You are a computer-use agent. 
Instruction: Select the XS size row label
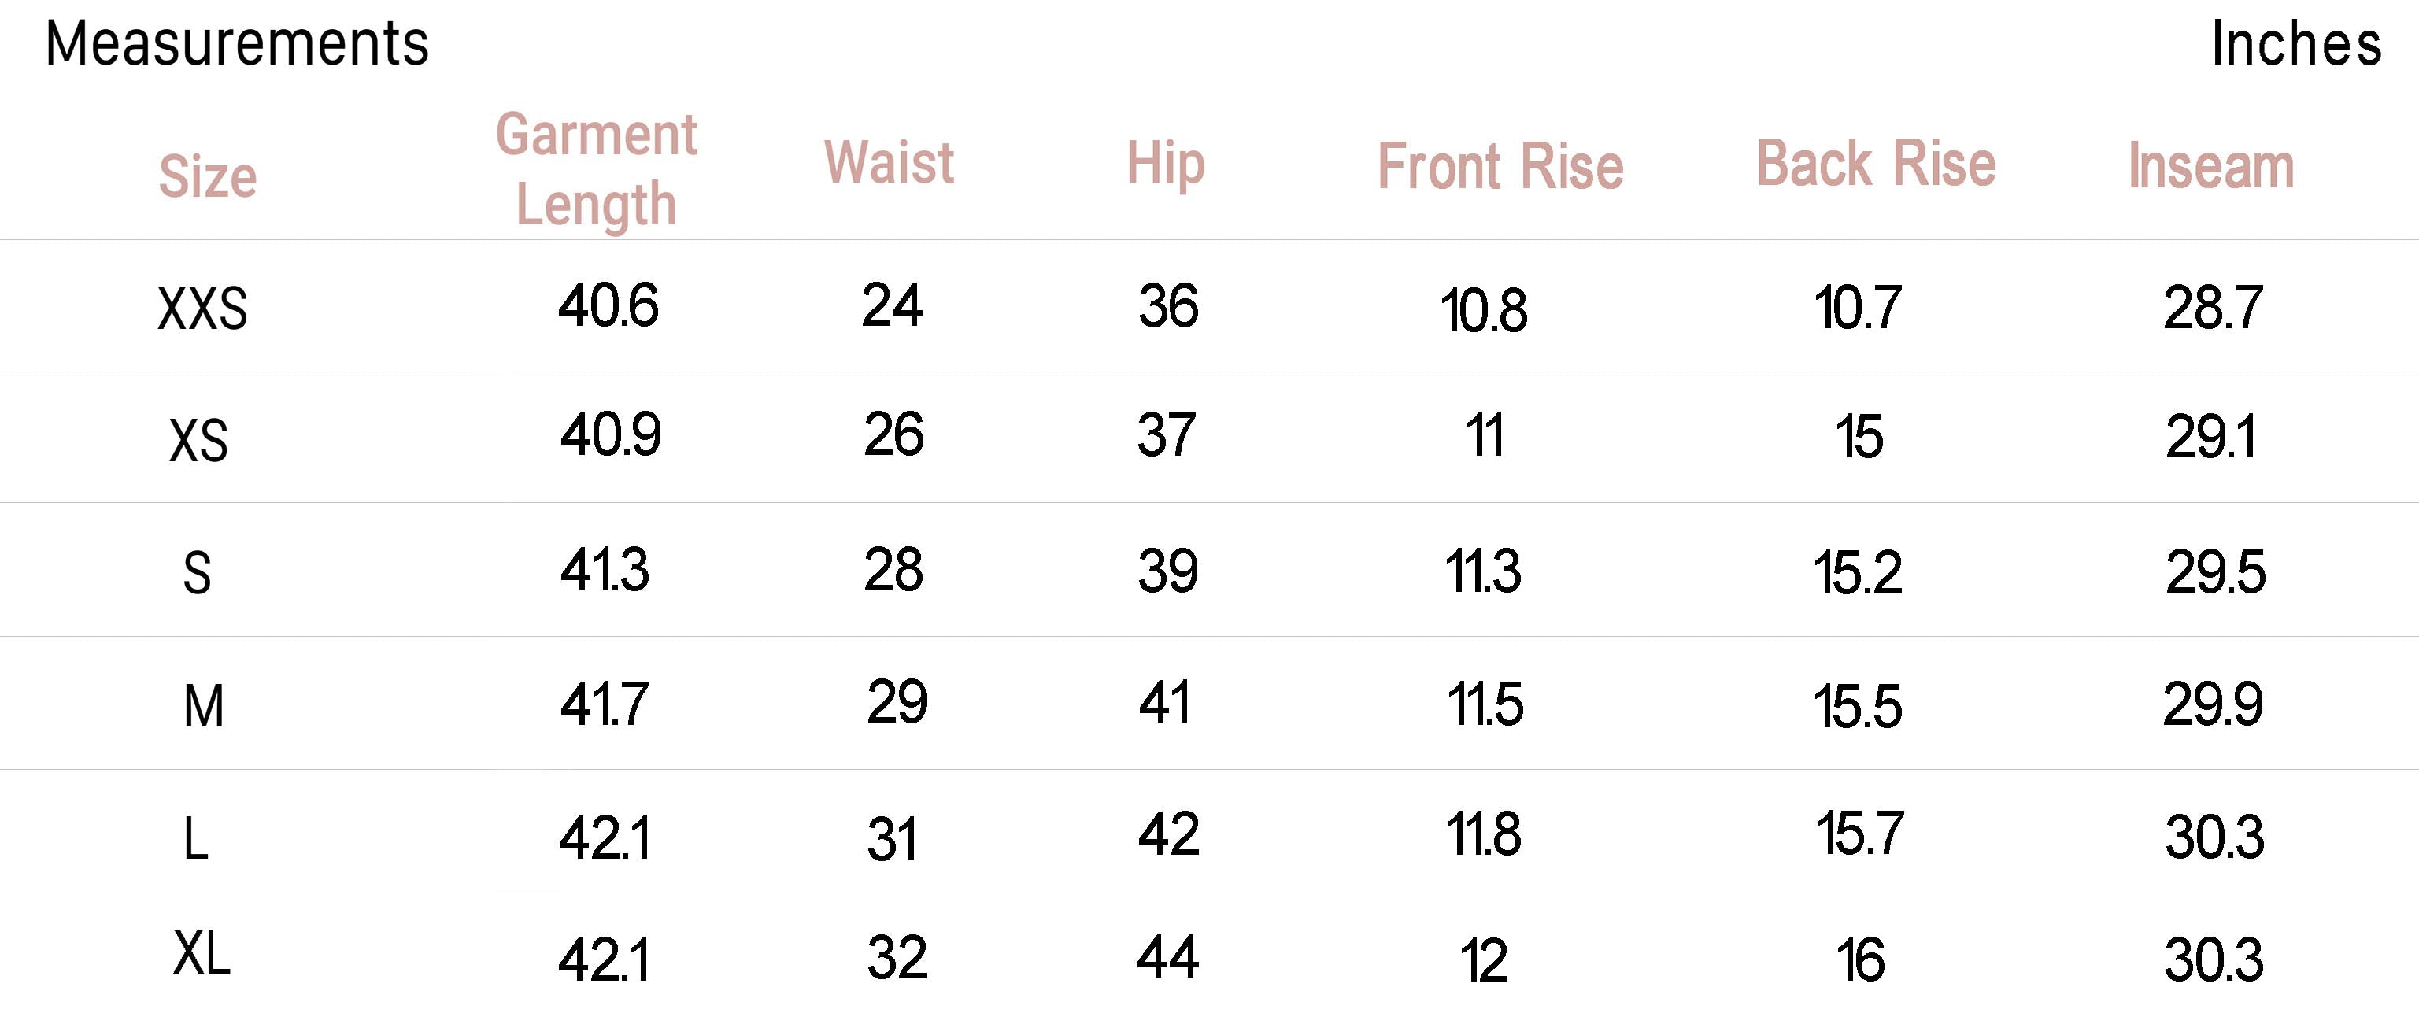coord(198,440)
